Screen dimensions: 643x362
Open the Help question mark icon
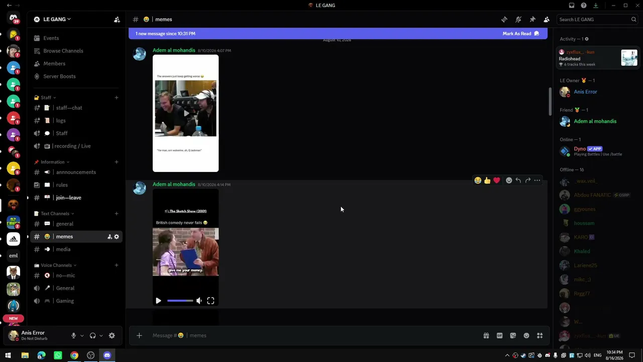point(584,6)
